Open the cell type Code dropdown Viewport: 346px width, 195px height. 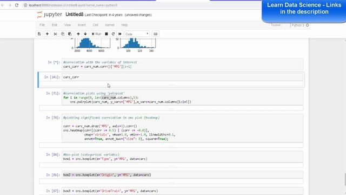137,34
